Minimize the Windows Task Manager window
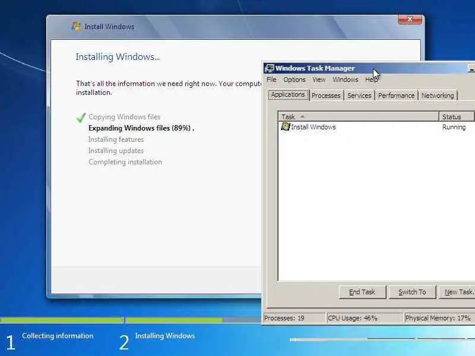Viewport: 475px width, 356px height. pos(471,69)
